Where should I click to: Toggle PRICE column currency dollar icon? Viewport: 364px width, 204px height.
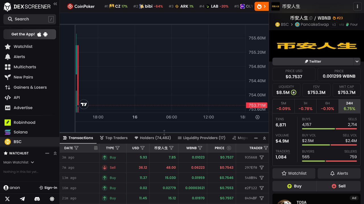tap(229, 148)
